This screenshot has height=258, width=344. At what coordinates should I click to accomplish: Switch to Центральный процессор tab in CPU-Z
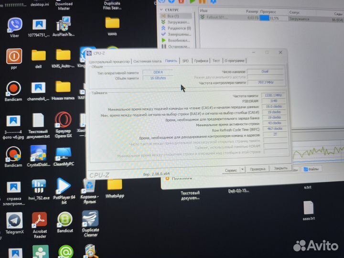109,62
